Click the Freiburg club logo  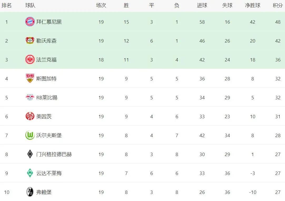point(30,192)
